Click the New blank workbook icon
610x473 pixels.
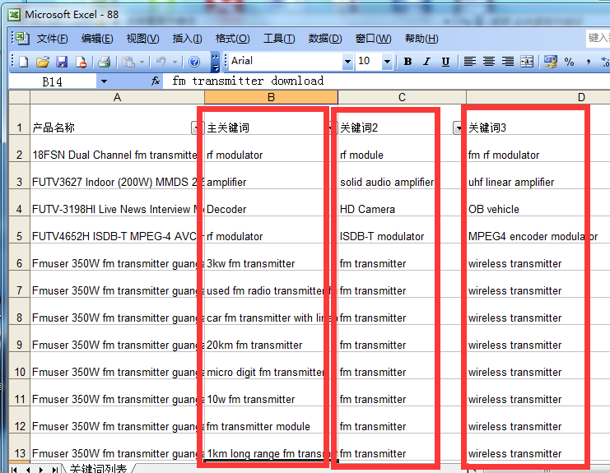[24, 62]
